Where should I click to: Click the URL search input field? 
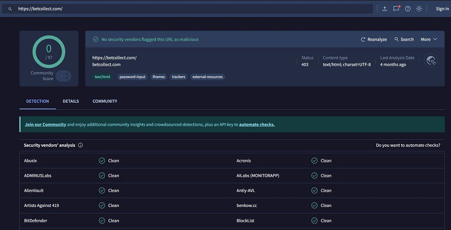(x=187, y=9)
